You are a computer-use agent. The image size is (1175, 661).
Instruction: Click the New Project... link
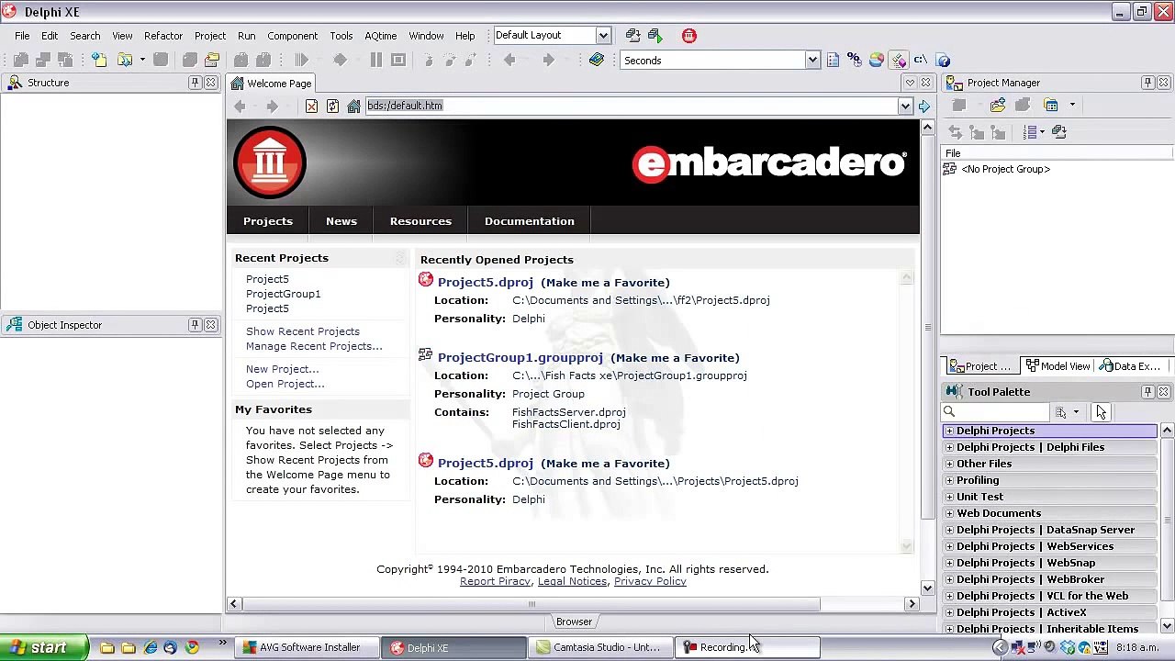(x=283, y=369)
